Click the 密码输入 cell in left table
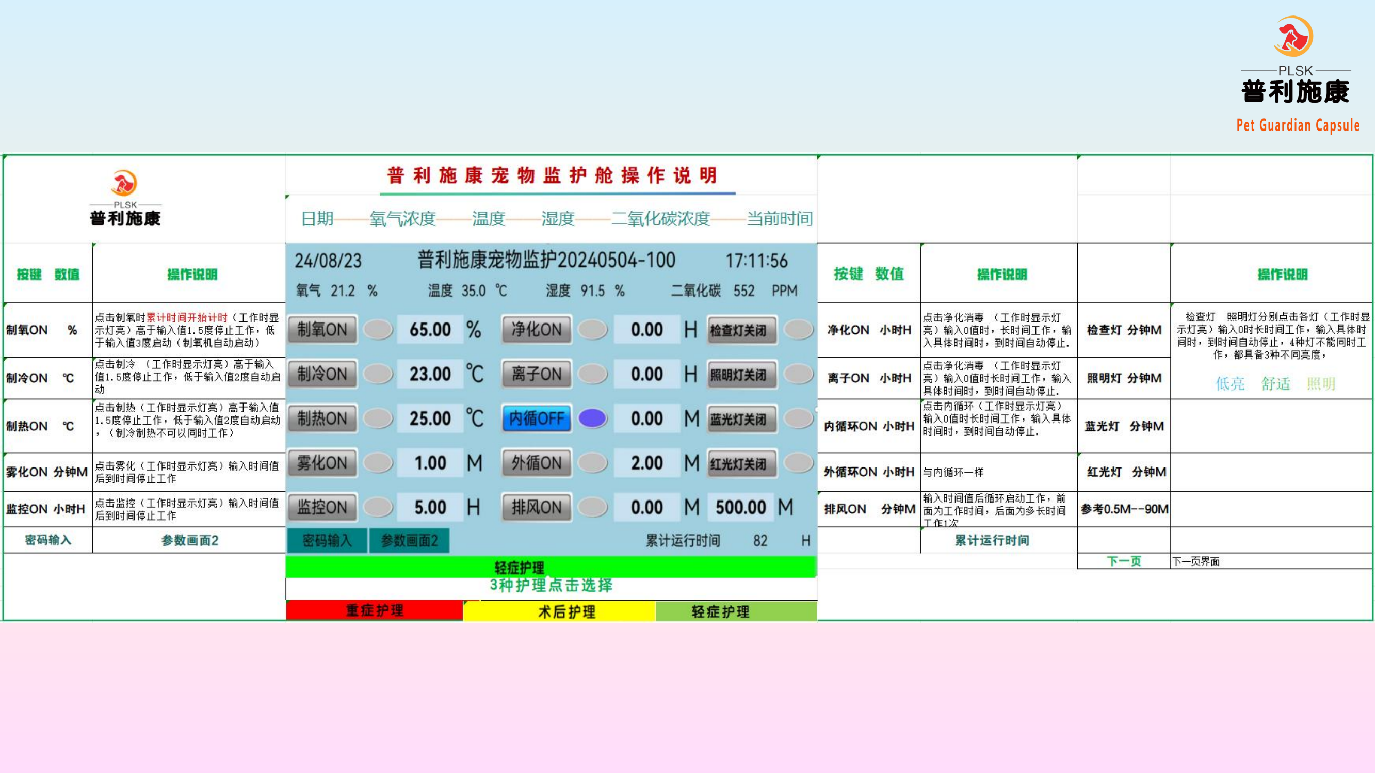The image size is (1376, 774). point(48,540)
